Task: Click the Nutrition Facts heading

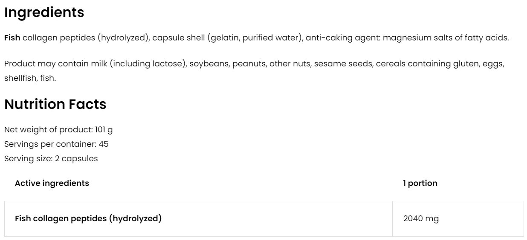Action: 55,104
